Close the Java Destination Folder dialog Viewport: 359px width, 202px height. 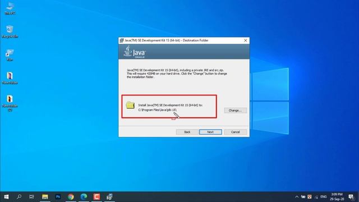pyautogui.click(x=246, y=40)
